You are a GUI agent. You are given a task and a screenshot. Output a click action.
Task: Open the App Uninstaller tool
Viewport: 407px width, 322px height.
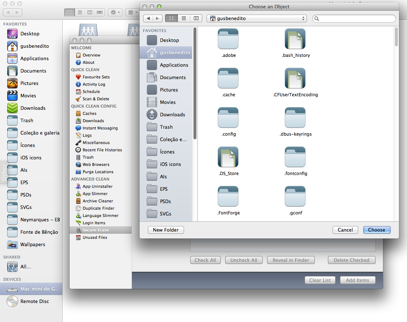click(94, 186)
